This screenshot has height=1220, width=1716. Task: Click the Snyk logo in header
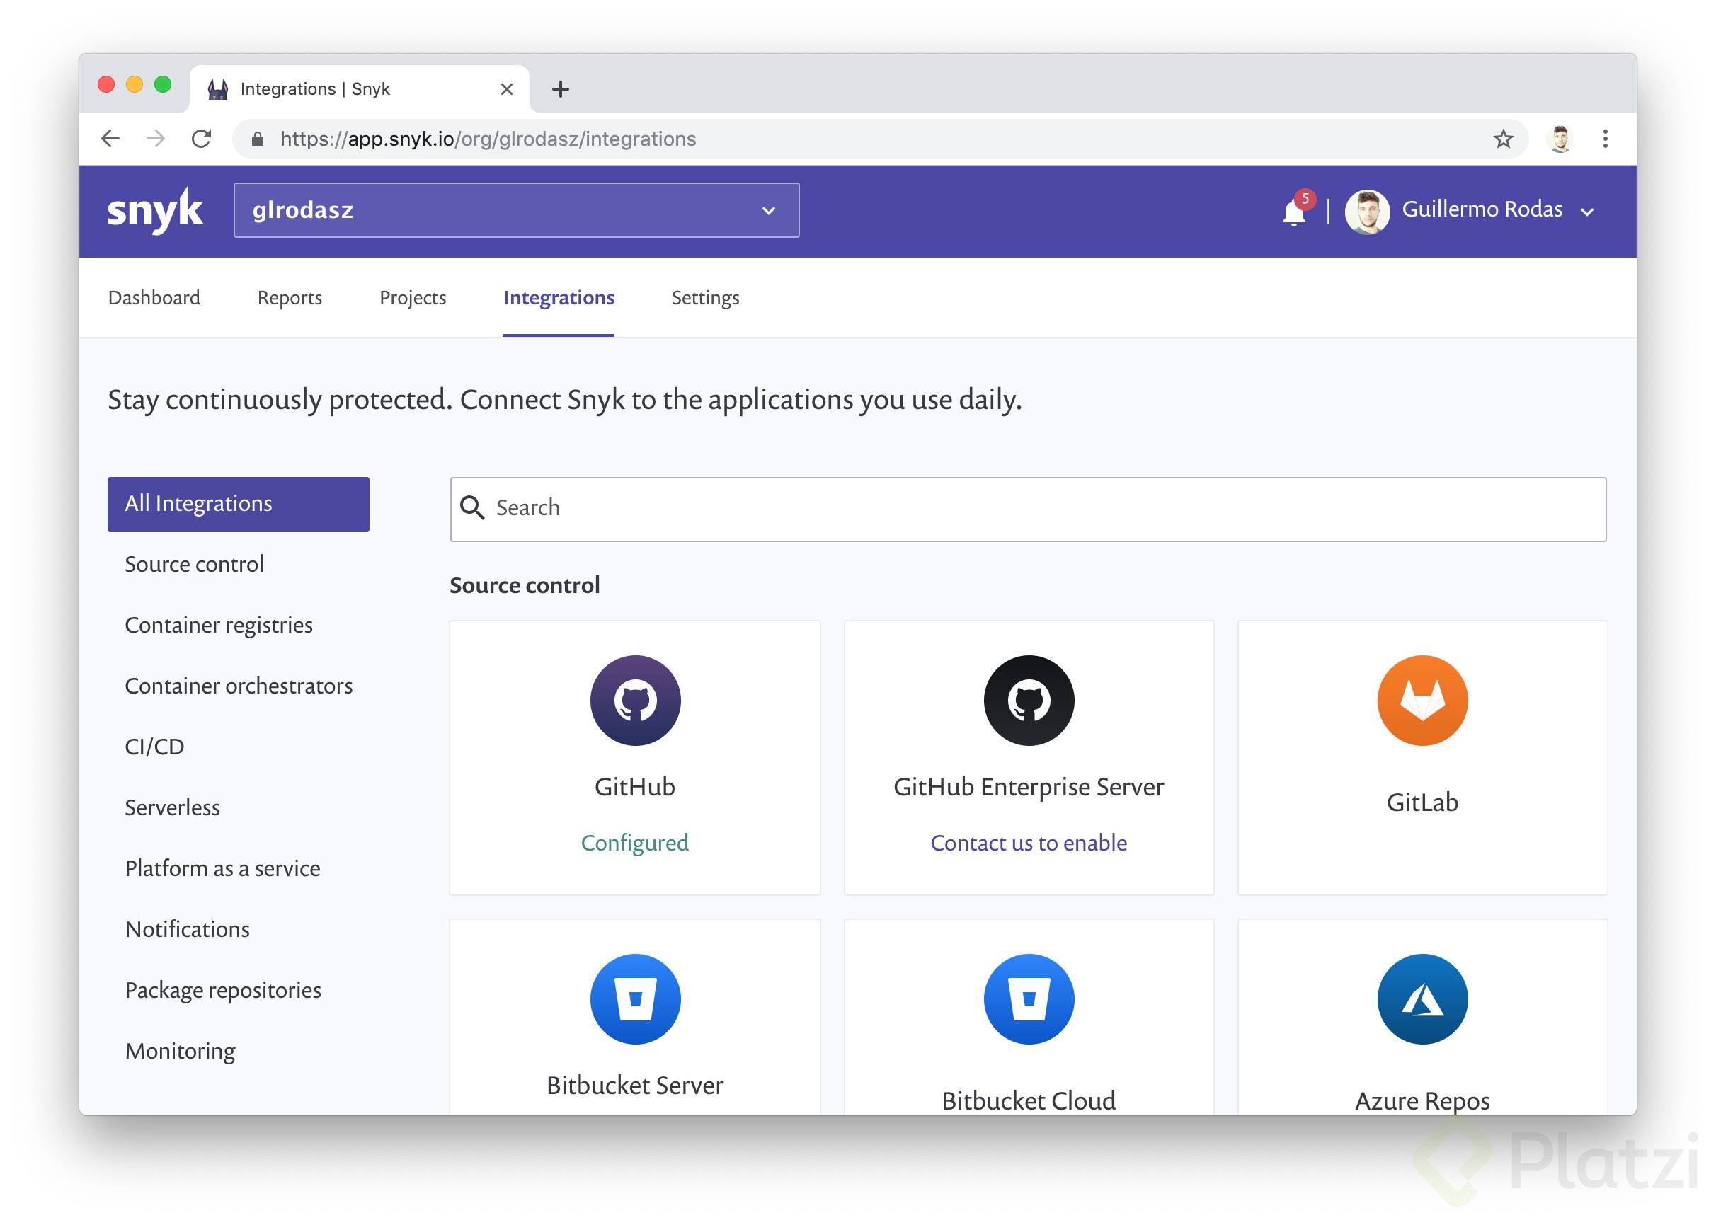(155, 211)
